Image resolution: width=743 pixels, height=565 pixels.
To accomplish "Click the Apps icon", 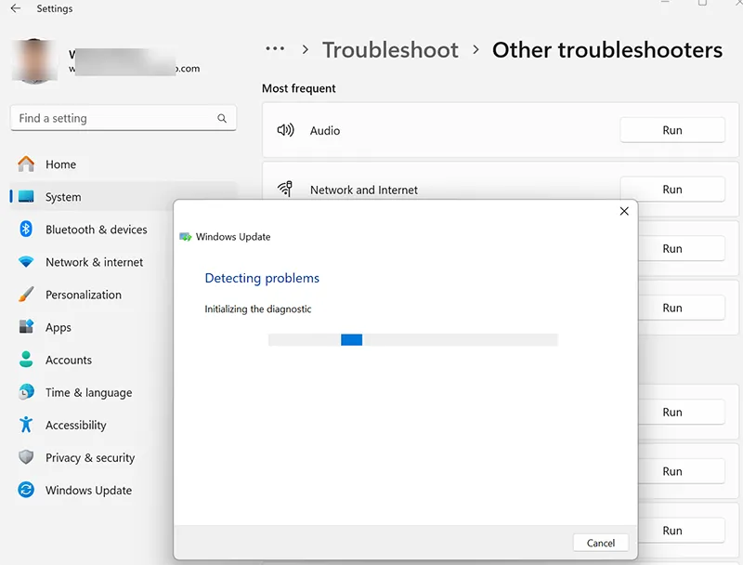I will pos(26,326).
